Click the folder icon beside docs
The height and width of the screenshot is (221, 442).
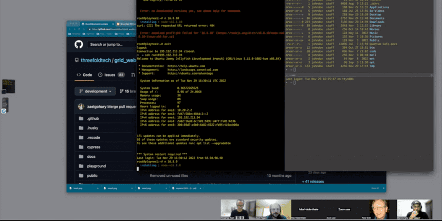(x=81, y=156)
